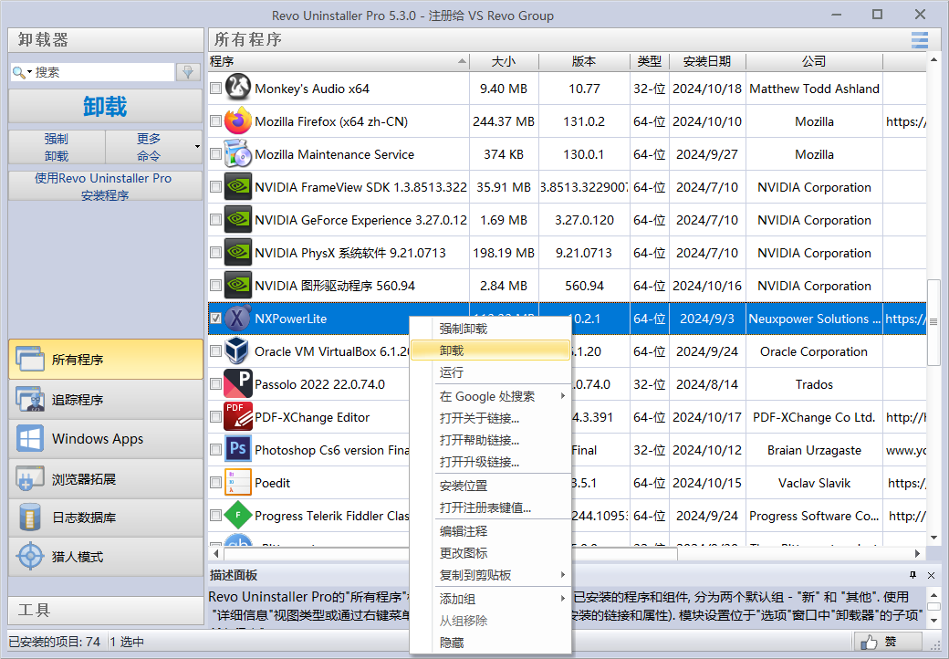This screenshot has height=659, width=949.
Task: Sort by the 安装日期 column header
Action: (707, 61)
